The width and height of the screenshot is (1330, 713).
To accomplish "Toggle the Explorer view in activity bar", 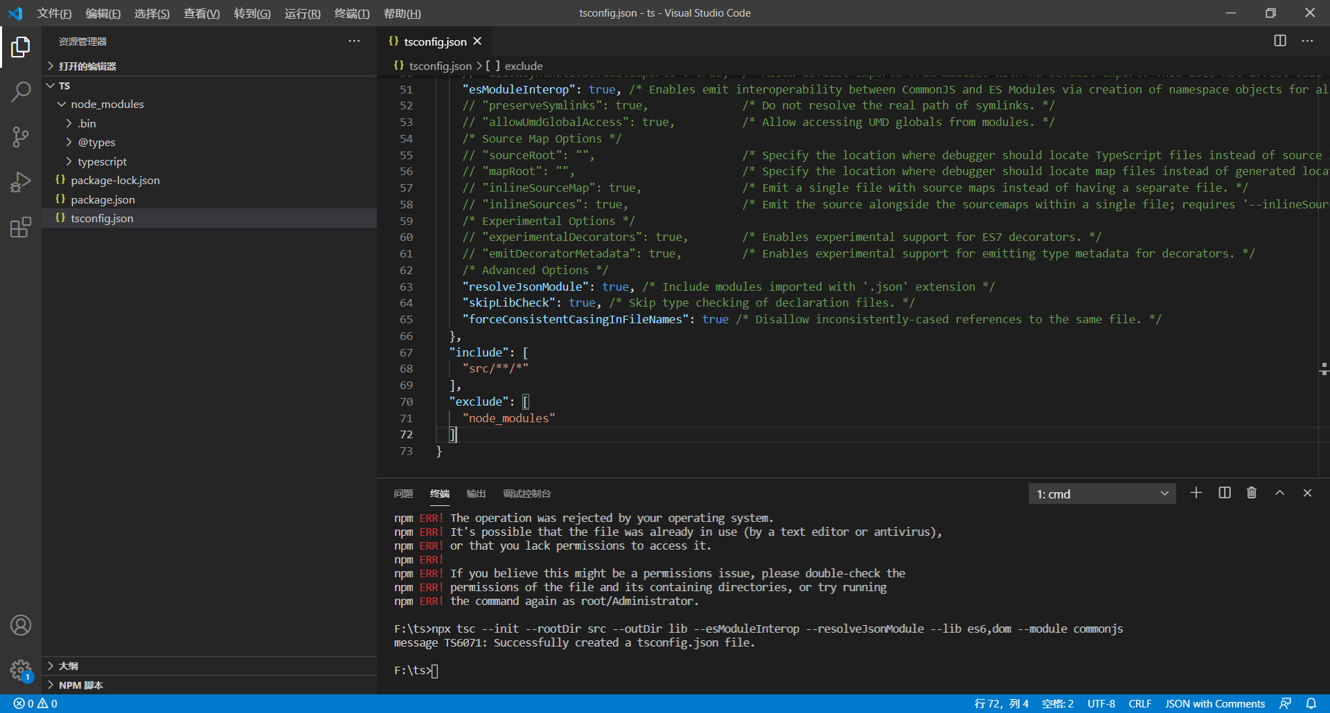I will coord(21,47).
